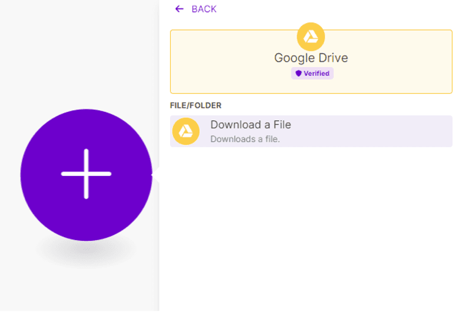Viewport: 459px width, 312px height.
Task: Click the back arrow icon
Action: [179, 9]
